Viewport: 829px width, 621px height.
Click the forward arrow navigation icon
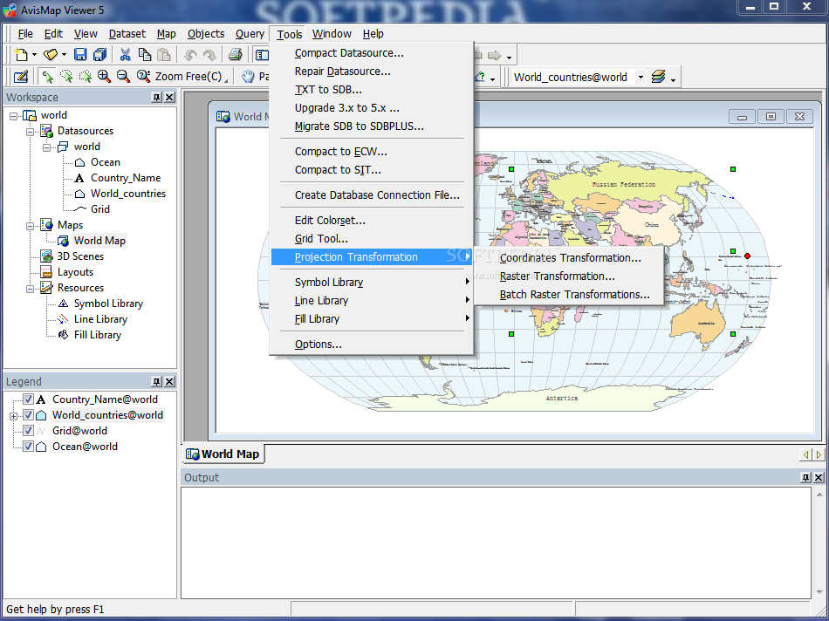(x=494, y=55)
